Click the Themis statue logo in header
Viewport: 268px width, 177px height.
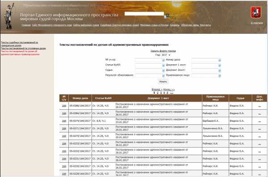pos(9,16)
